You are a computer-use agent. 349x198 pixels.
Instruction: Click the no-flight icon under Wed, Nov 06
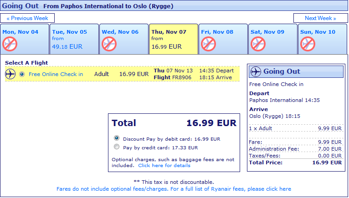[x=109, y=44]
